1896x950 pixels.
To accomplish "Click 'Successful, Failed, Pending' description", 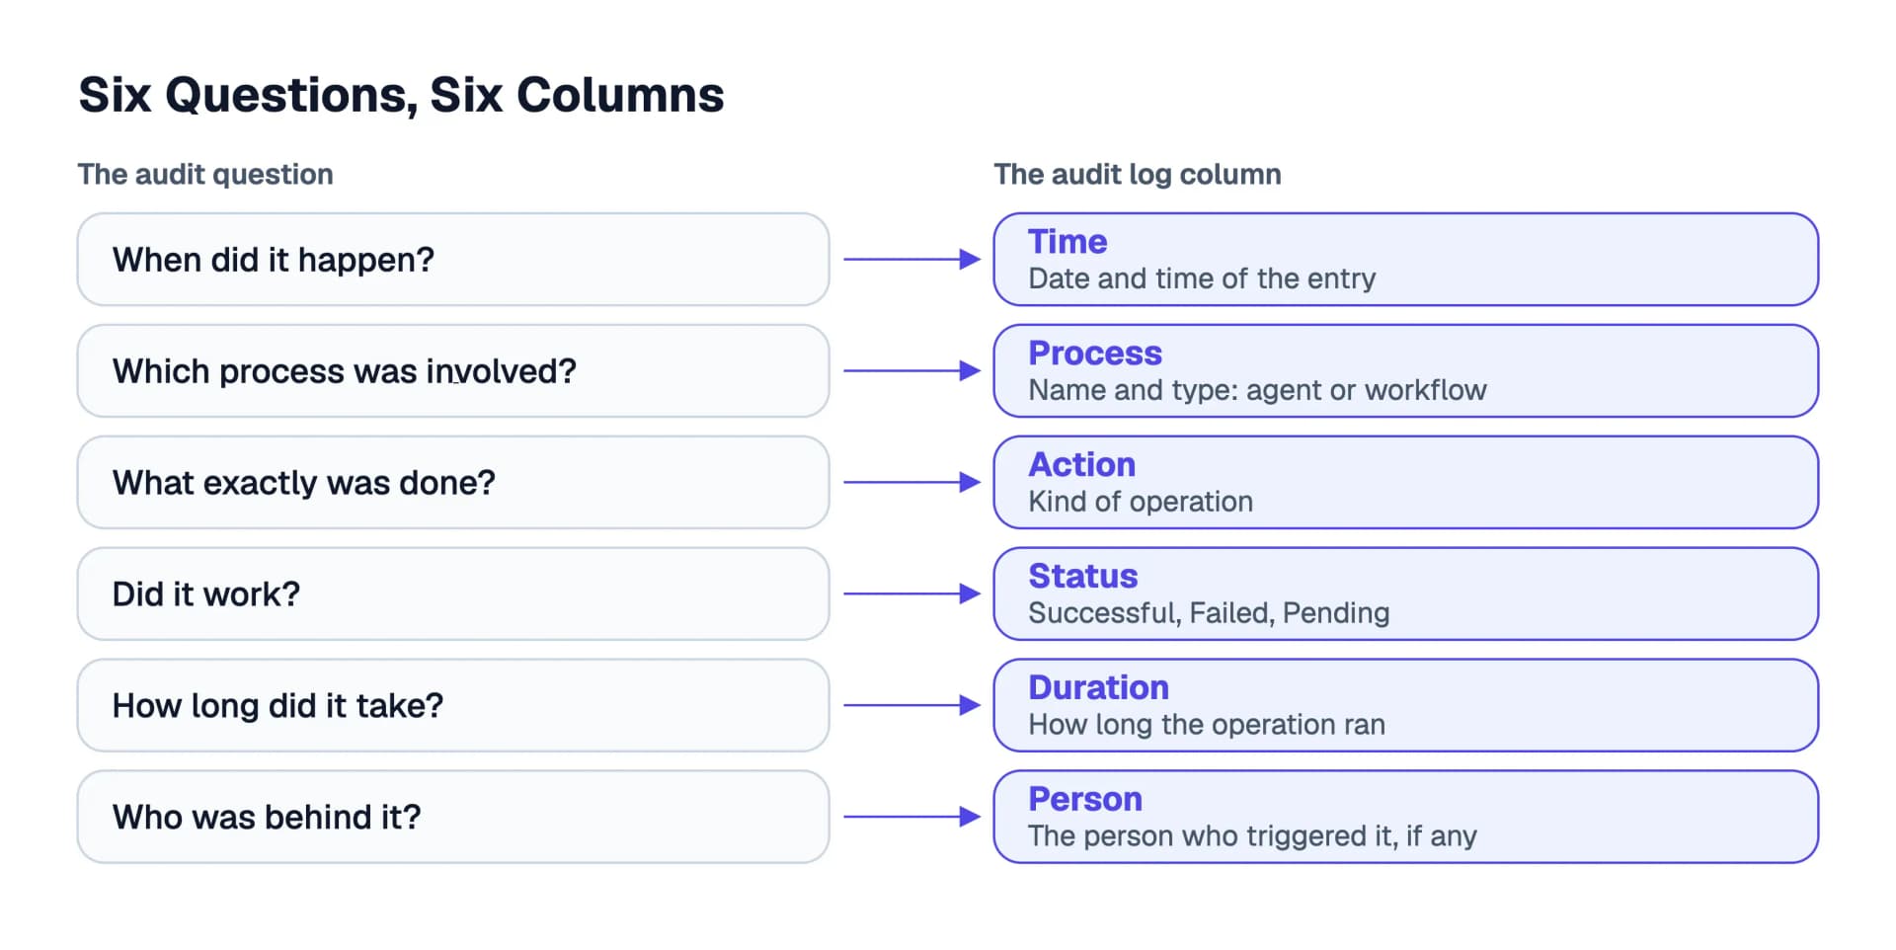I will click(1209, 614).
